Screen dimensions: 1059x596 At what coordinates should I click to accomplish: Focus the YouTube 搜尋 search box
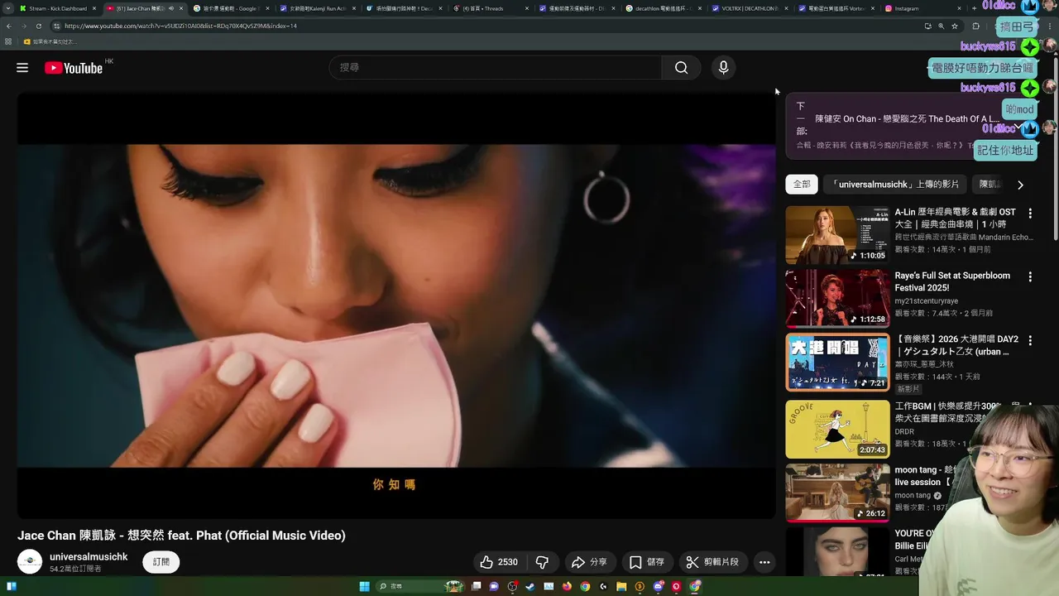pyautogui.click(x=495, y=68)
